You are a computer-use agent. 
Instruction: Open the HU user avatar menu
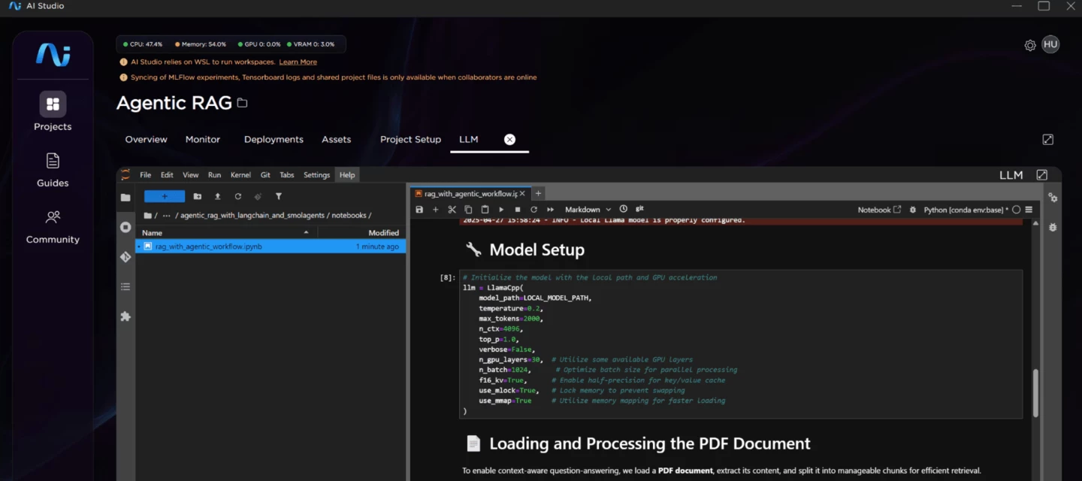1050,44
